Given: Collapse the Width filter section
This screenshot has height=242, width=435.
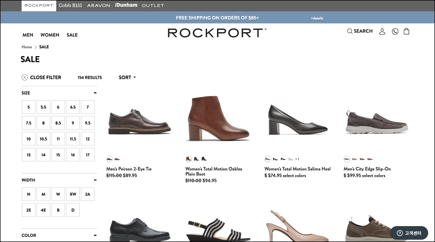Looking at the screenshot, I should [95, 180].
